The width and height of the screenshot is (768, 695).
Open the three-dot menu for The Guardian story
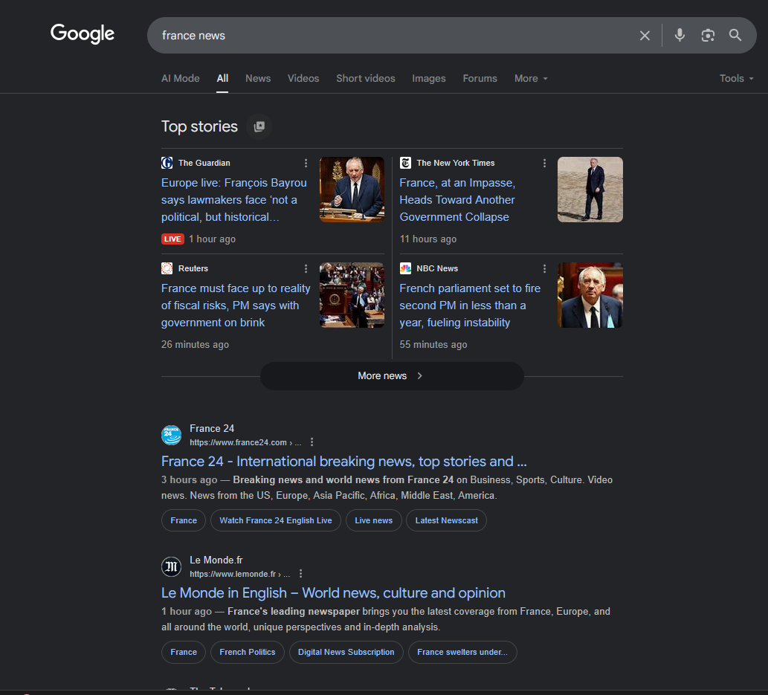(x=306, y=163)
